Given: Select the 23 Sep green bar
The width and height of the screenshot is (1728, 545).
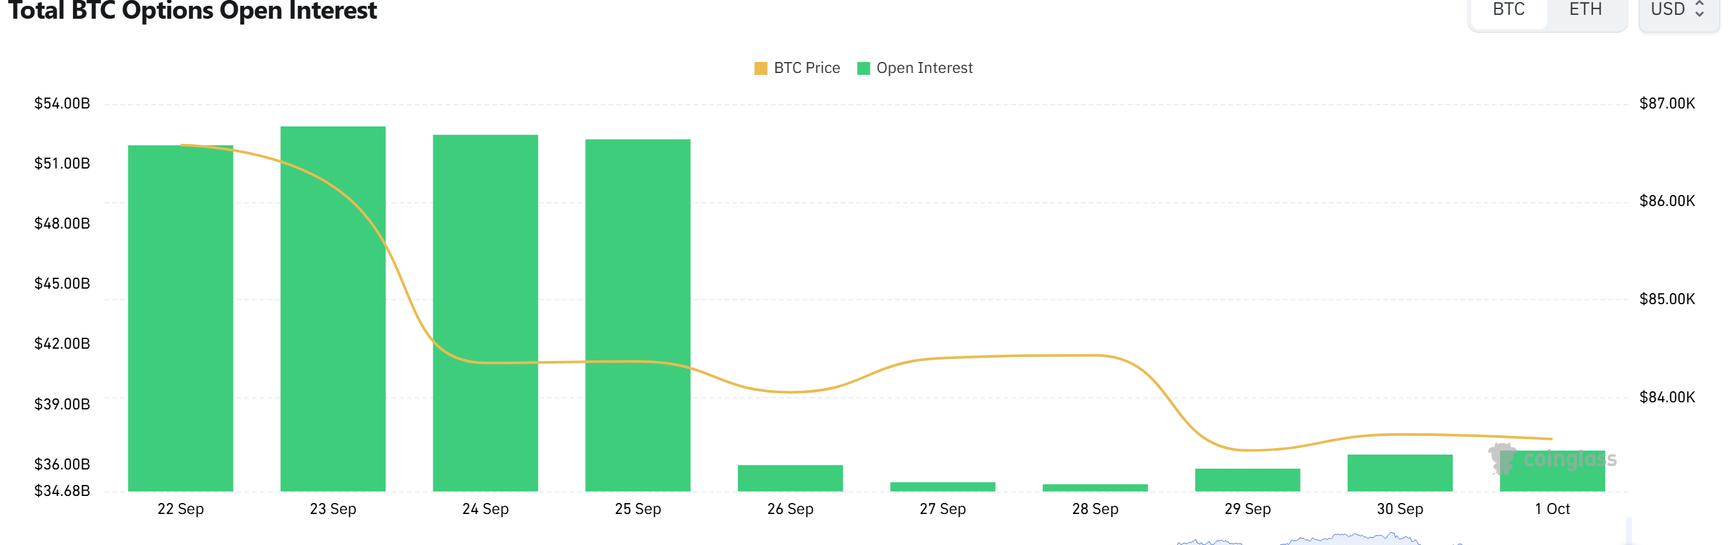Looking at the screenshot, I should pyautogui.click(x=333, y=309).
